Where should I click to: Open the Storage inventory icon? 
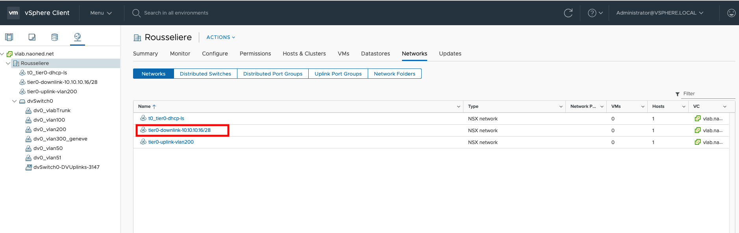pos(55,37)
